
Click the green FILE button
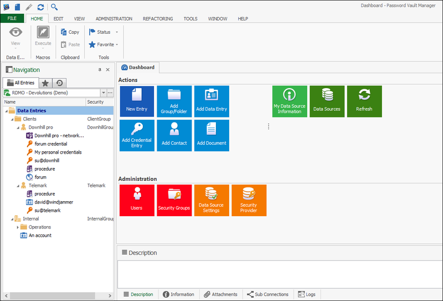12,19
